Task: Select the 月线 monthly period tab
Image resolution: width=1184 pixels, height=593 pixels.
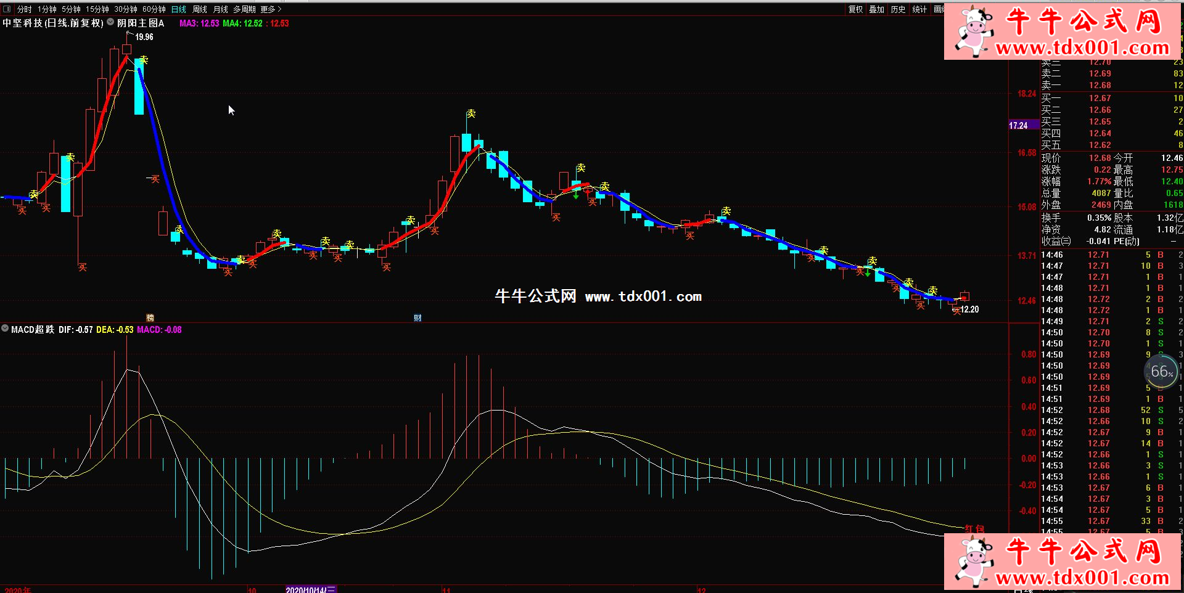Action: 221,9
